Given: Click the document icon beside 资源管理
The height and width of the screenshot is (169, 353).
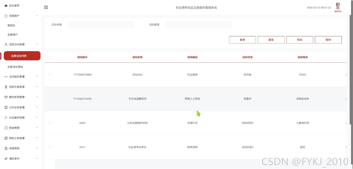Looking at the screenshot, I should (6, 149).
